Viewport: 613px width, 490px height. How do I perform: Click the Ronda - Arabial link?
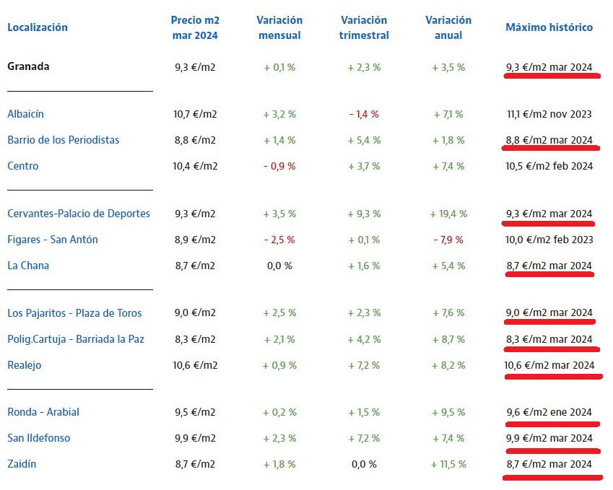pos(43,412)
